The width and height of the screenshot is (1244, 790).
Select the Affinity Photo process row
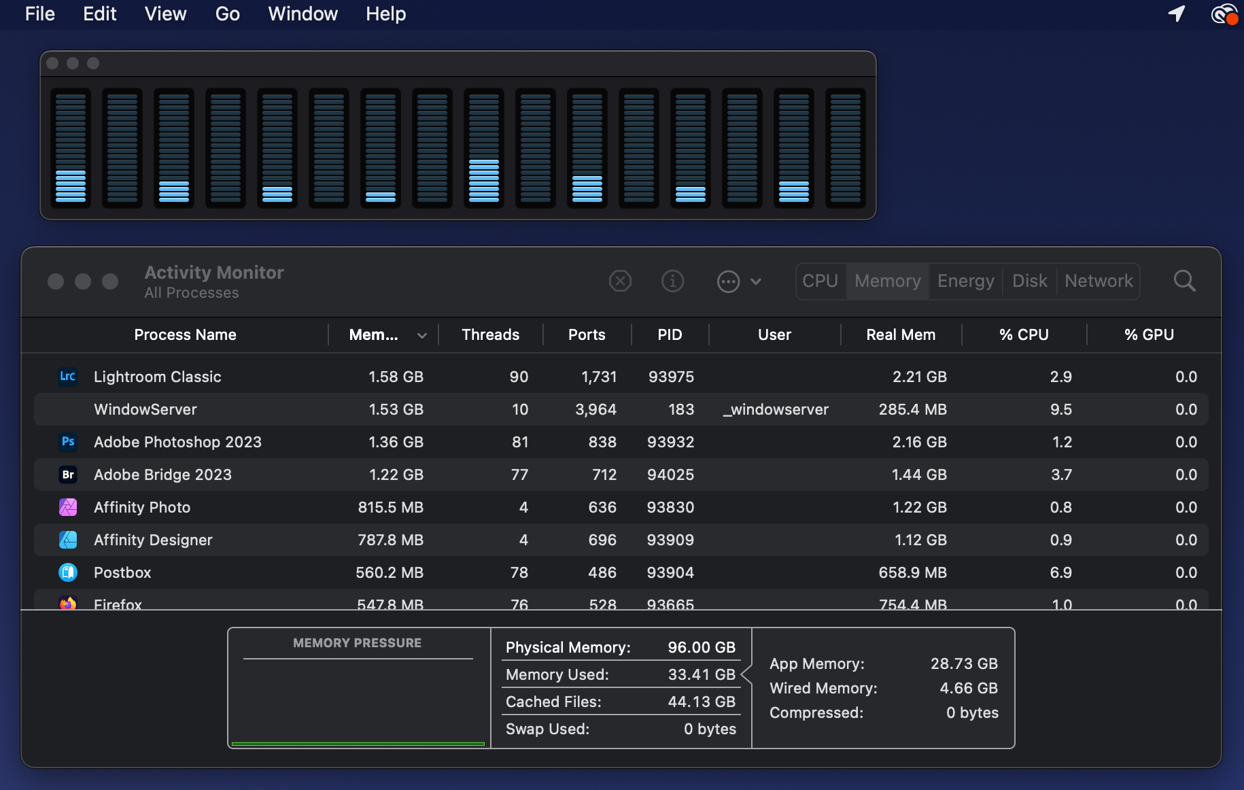pos(621,507)
